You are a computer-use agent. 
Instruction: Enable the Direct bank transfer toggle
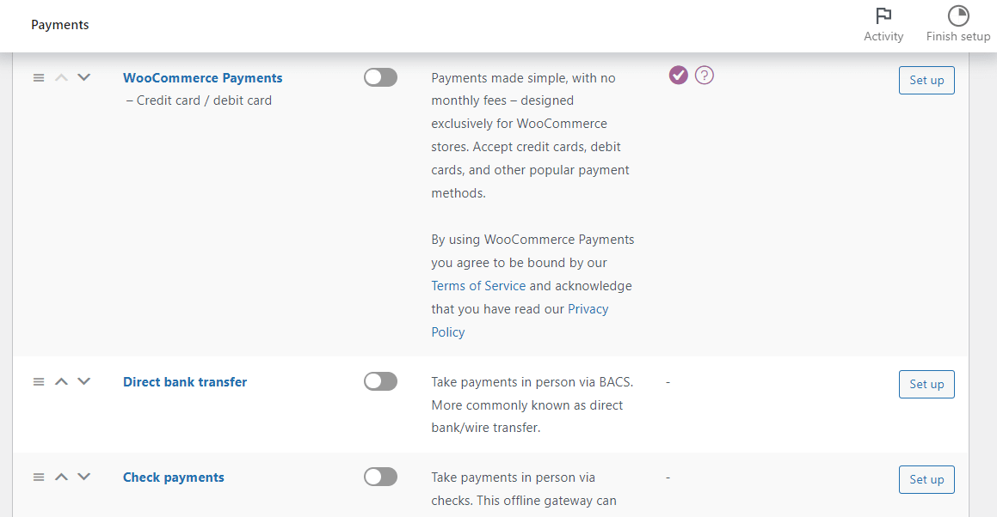pyautogui.click(x=380, y=381)
